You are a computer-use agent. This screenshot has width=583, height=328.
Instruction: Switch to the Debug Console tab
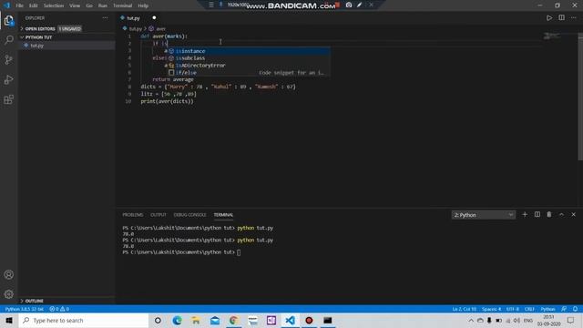coord(189,215)
